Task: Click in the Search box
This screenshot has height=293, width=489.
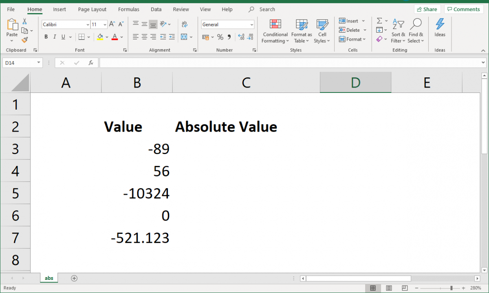Action: (267, 9)
